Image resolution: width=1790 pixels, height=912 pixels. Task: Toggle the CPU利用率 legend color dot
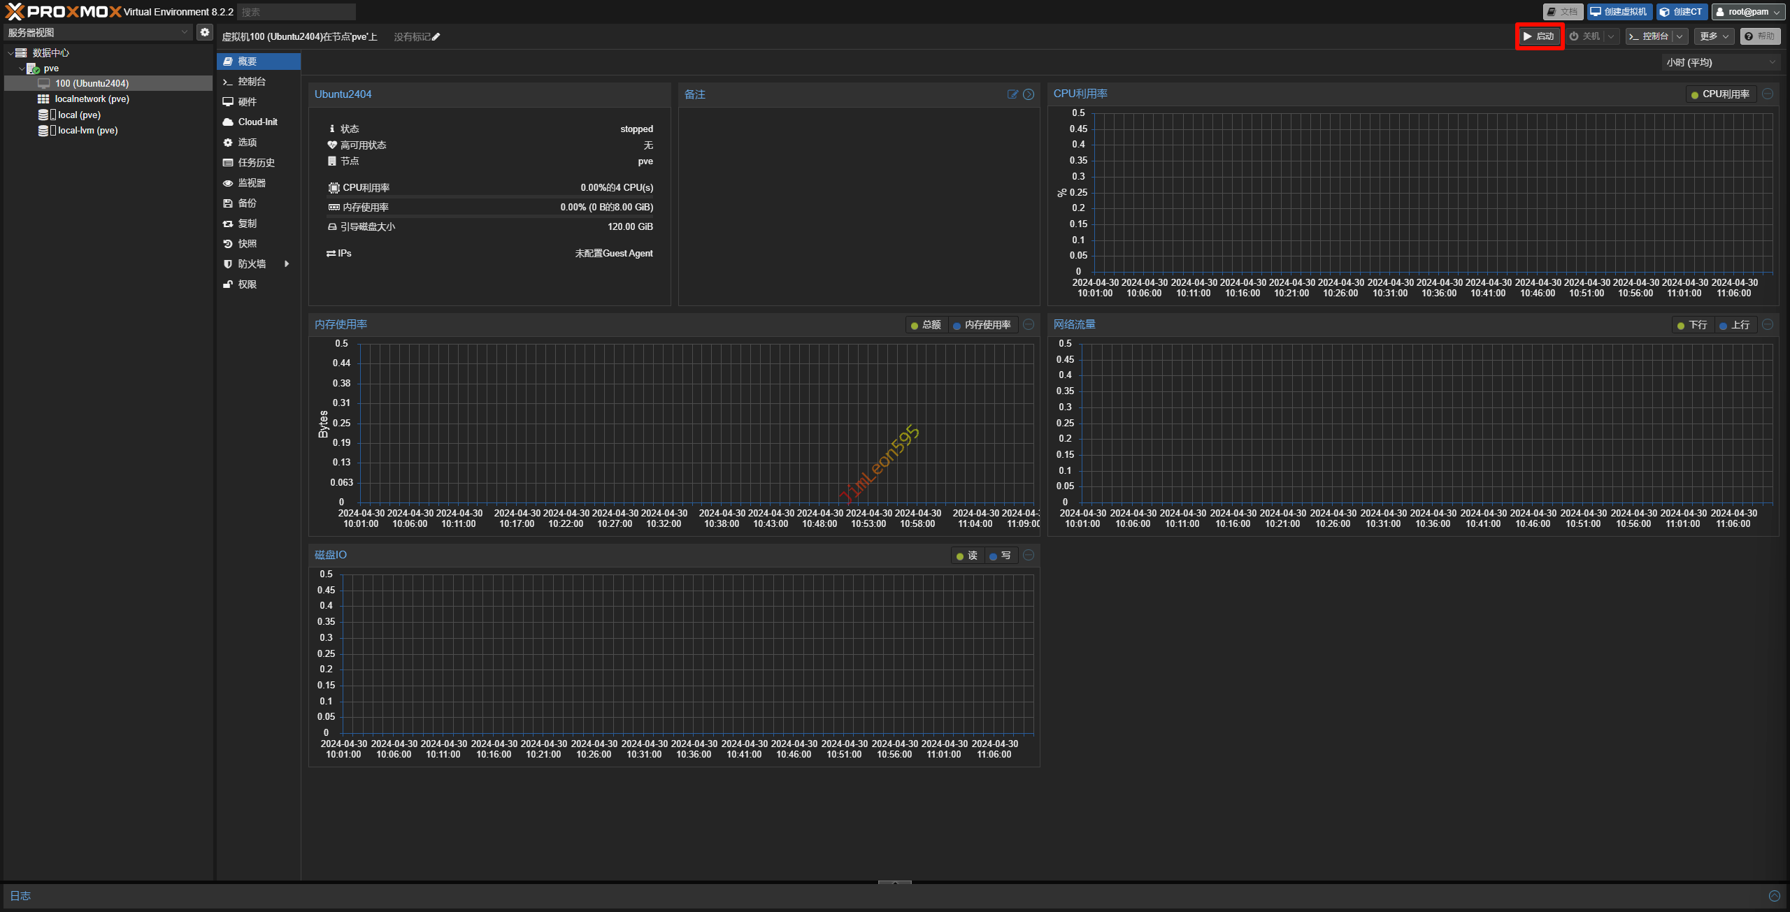1694,94
